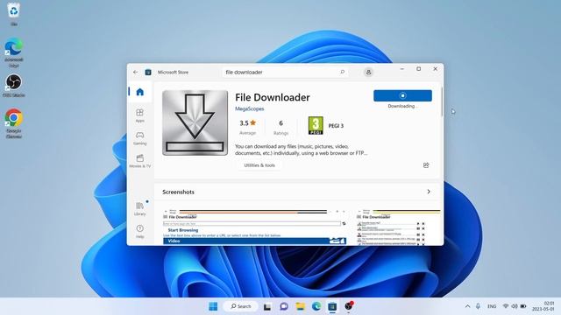
Task: Open Movies & TV section in sidebar
Action: click(x=140, y=161)
